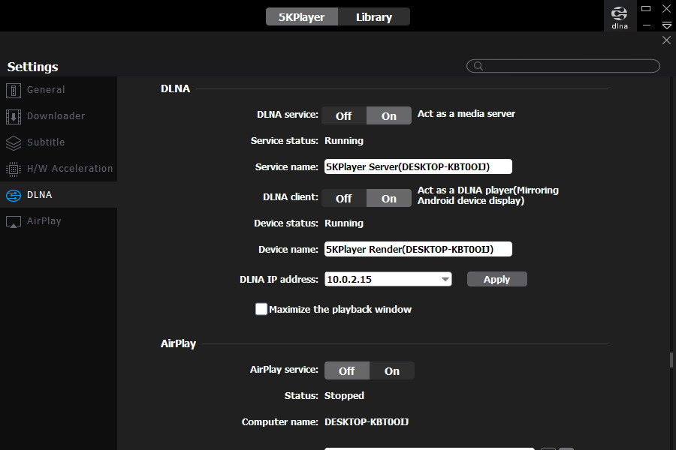Open Subtitle settings layers icon
This screenshot has height=450, width=676.
pos(14,143)
